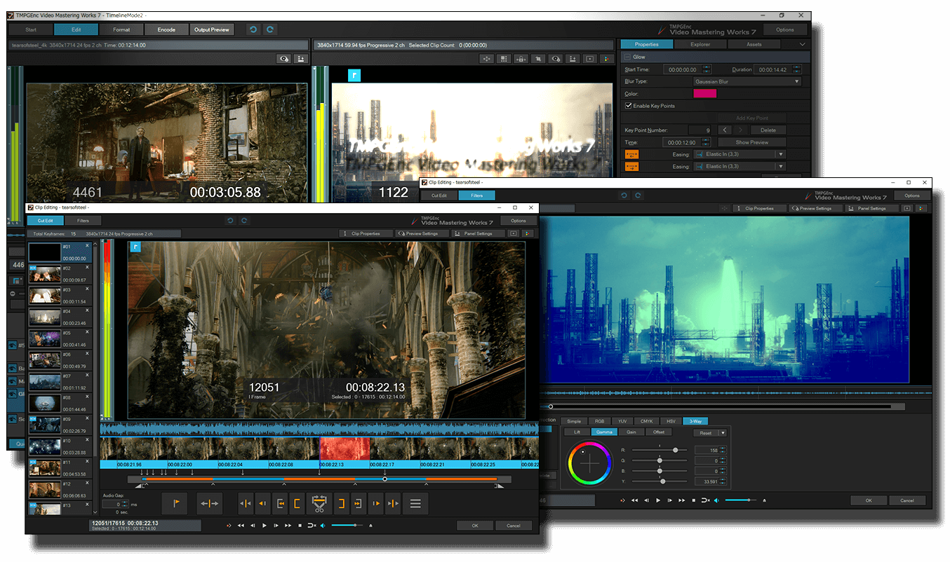Image resolution: width=950 pixels, height=562 pixels.
Task: Open the Blur Type Gaussian Blur dropdown
Action: click(x=747, y=81)
